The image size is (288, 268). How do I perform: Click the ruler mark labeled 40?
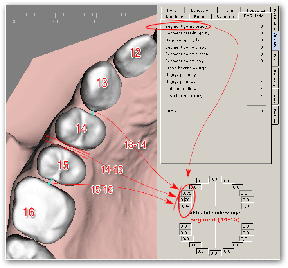tap(55, 21)
